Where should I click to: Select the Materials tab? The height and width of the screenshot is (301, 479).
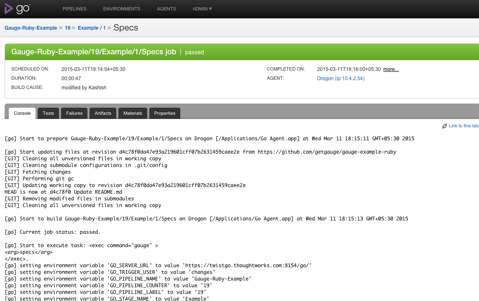(133, 113)
